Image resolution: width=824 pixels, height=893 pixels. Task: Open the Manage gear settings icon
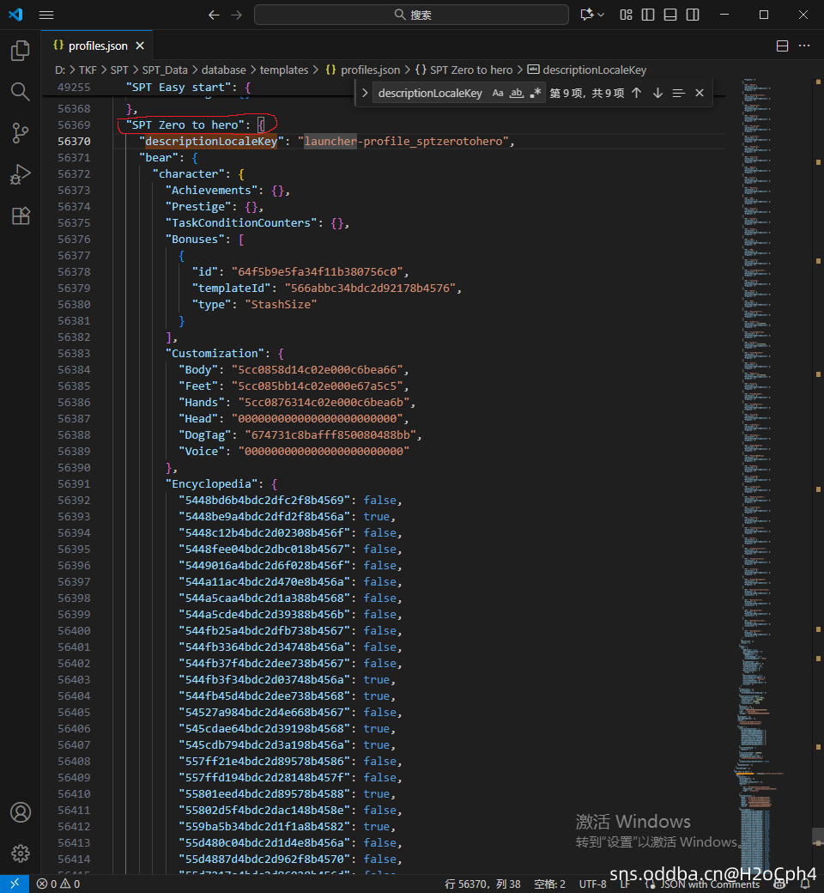click(21, 854)
